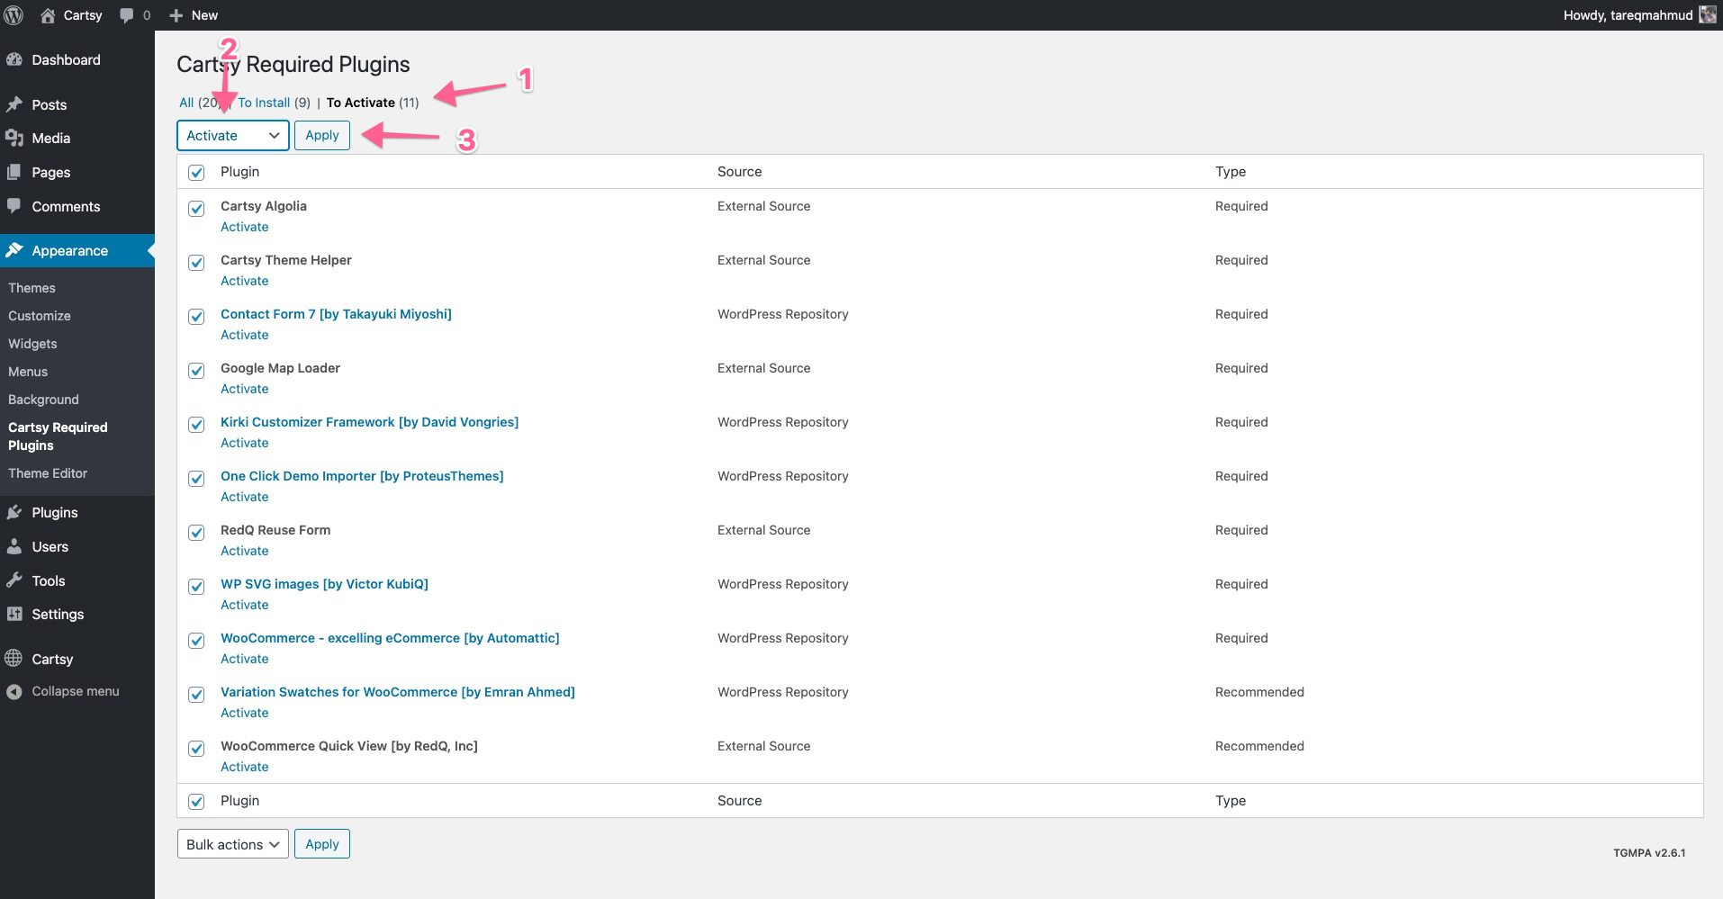Activate the WooCommerce excelling eCommerce plugin
The width and height of the screenshot is (1723, 899).
click(245, 659)
